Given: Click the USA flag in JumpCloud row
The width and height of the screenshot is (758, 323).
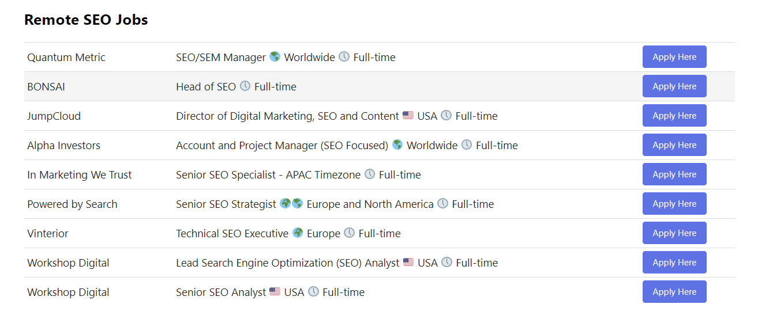Looking at the screenshot, I should point(408,115).
